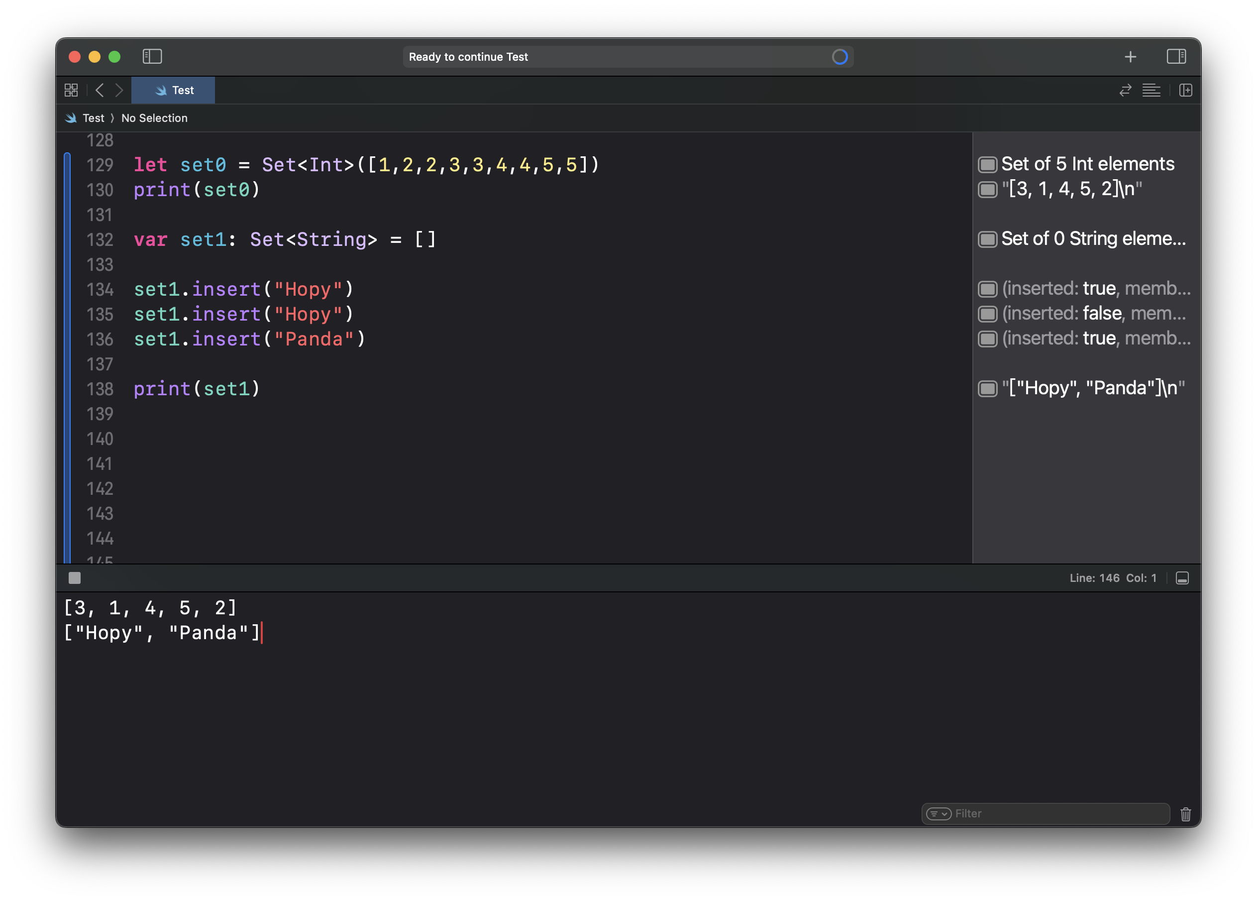Show result for Set of 0 String elements

[988, 239]
